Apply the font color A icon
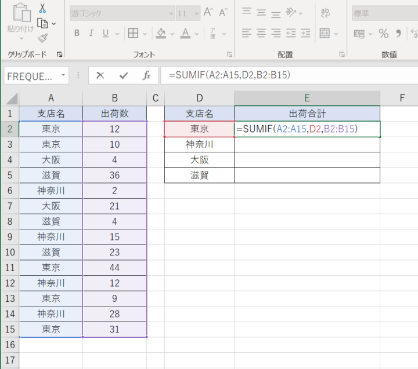 click(x=185, y=33)
